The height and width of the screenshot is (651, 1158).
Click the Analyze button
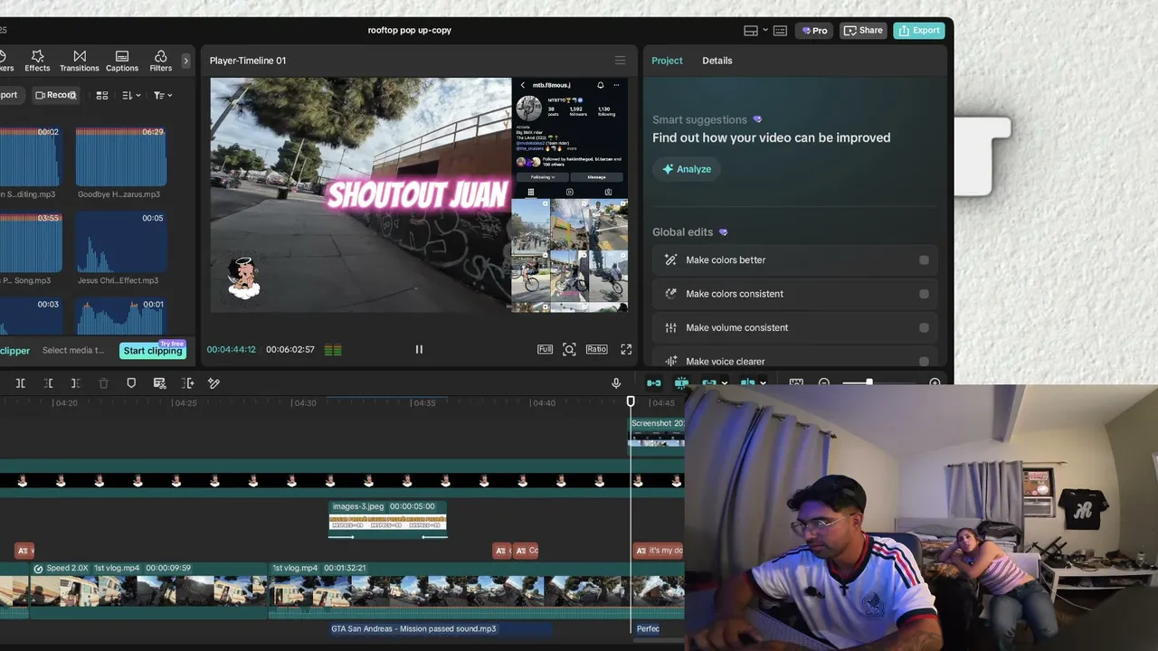(687, 169)
